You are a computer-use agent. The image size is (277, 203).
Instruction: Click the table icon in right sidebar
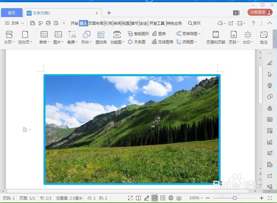click(270, 119)
